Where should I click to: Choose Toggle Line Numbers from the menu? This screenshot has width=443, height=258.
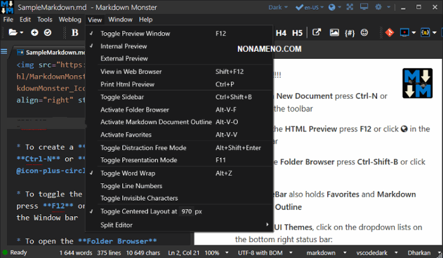(131, 186)
